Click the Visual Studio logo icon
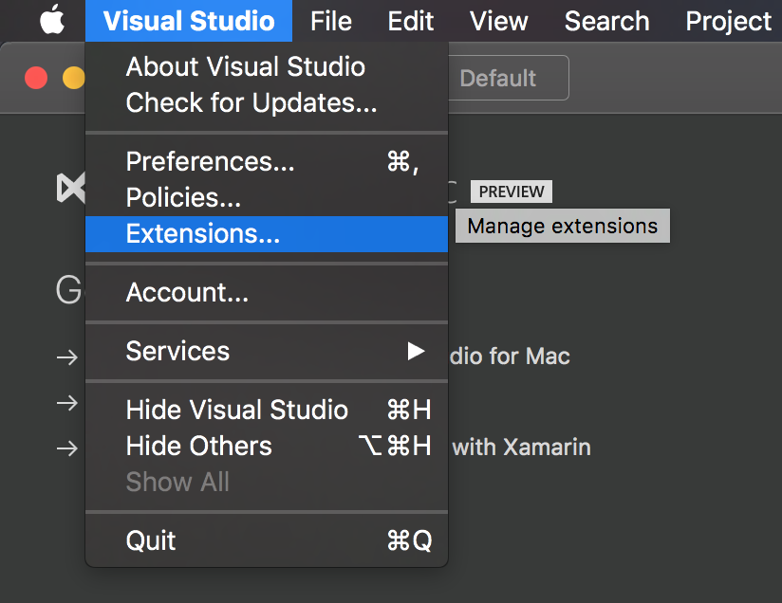This screenshot has width=782, height=603. [71, 188]
